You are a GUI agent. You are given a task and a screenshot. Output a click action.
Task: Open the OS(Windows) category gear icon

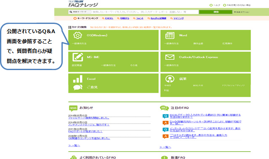(77, 35)
